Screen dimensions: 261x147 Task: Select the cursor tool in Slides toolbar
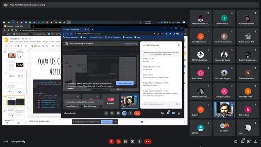pos(32,46)
